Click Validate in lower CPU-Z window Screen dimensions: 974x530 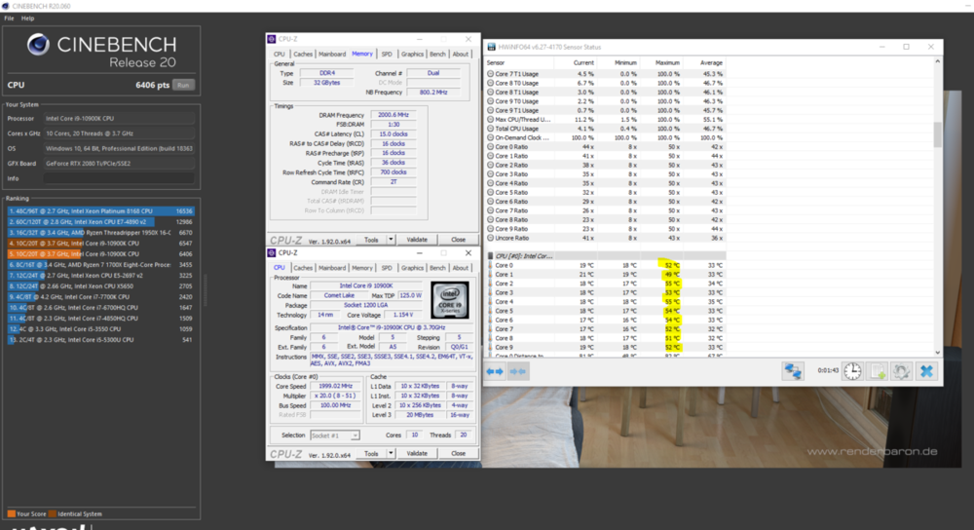(417, 454)
